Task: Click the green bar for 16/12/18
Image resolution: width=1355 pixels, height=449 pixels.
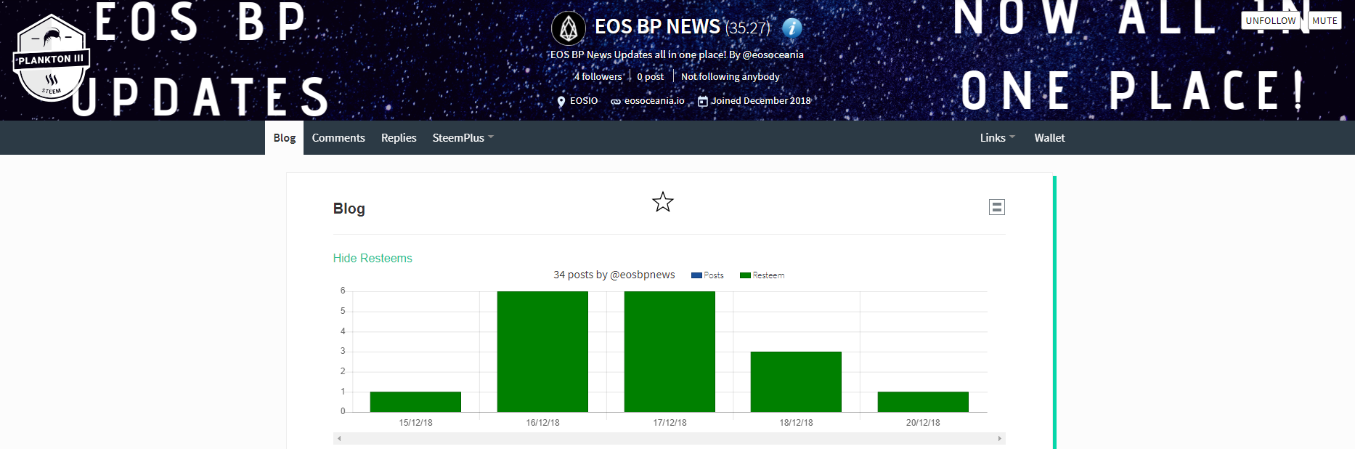Action: pyautogui.click(x=542, y=352)
